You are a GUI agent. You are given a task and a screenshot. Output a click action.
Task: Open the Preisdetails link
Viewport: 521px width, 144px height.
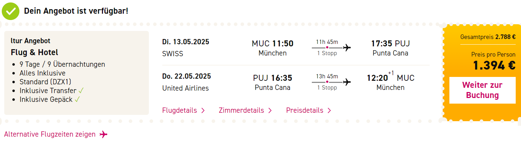305,110
